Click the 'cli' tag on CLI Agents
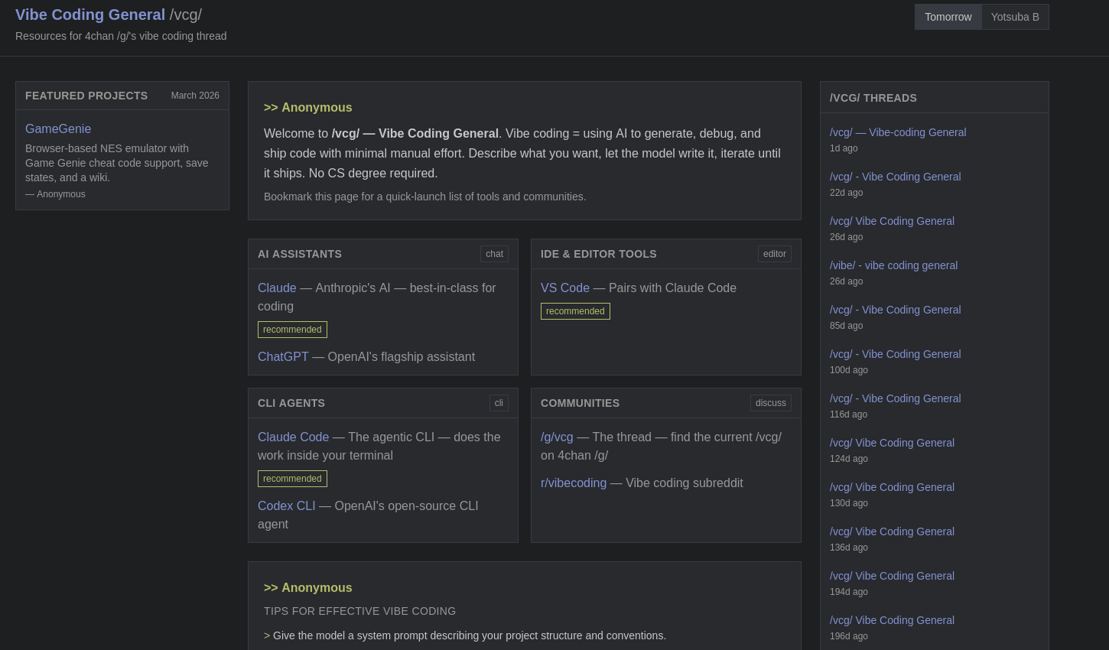1109x650 pixels. pos(499,403)
